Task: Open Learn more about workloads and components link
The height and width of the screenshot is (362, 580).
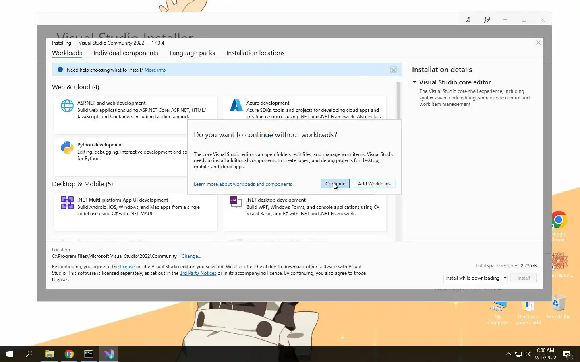Action: (243, 184)
